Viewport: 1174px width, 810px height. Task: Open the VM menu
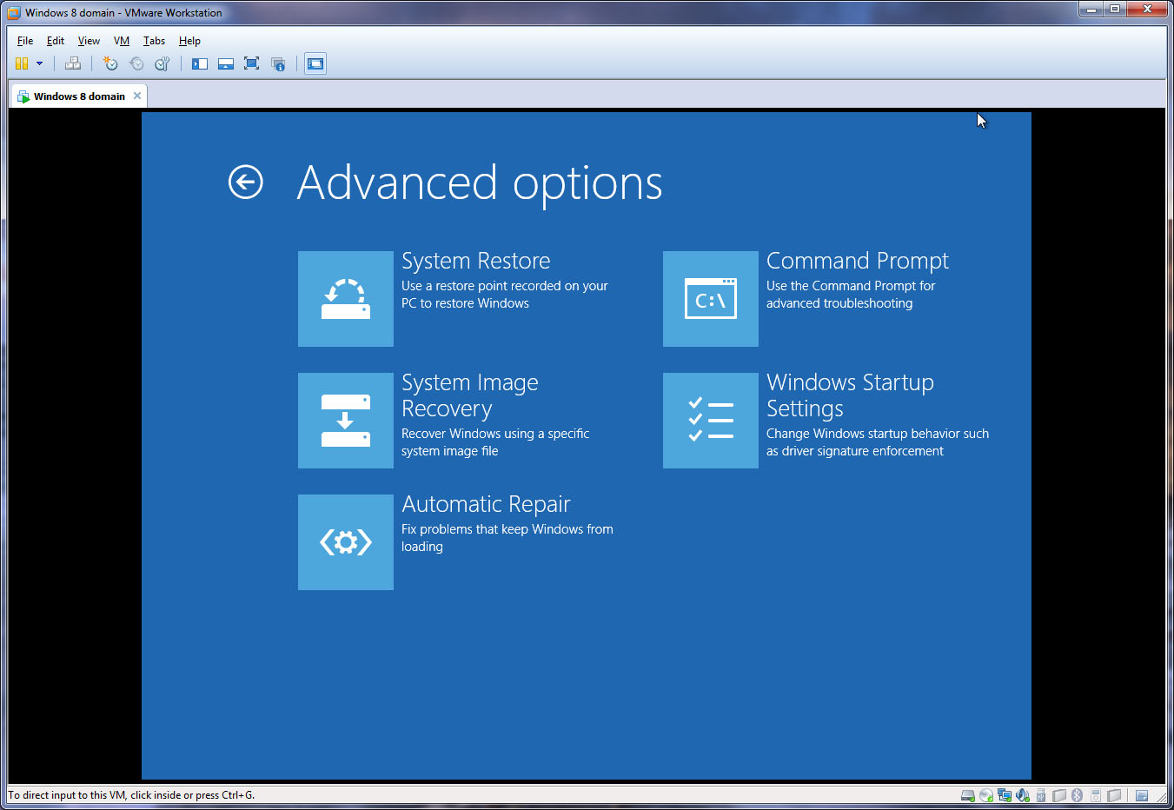coord(122,41)
